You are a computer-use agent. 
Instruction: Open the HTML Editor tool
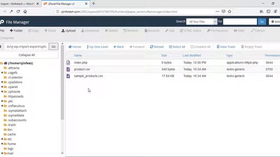click(191, 31)
